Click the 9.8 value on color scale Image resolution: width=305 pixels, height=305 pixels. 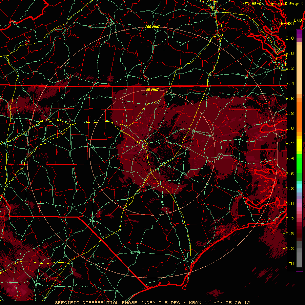(290, 38)
